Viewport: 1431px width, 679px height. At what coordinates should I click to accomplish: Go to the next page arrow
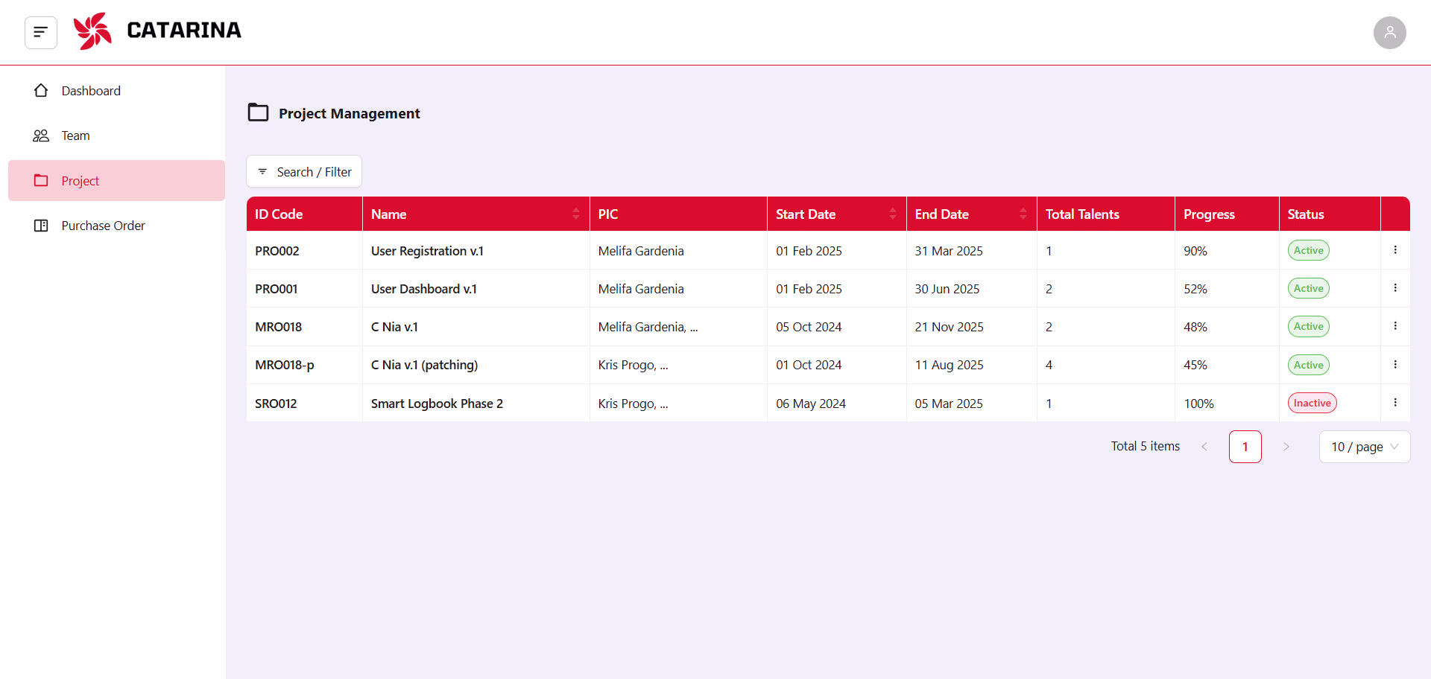point(1286,447)
